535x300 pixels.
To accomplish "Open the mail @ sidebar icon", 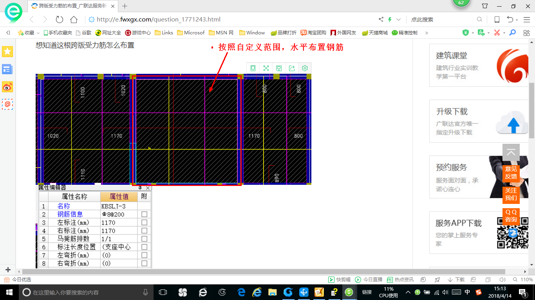I will (7, 104).
